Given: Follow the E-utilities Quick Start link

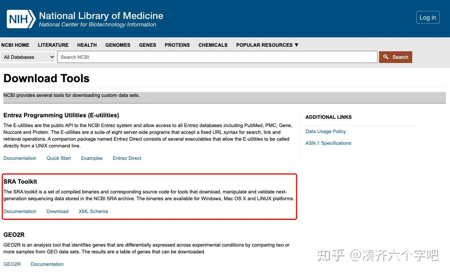Looking at the screenshot, I should point(59,158).
